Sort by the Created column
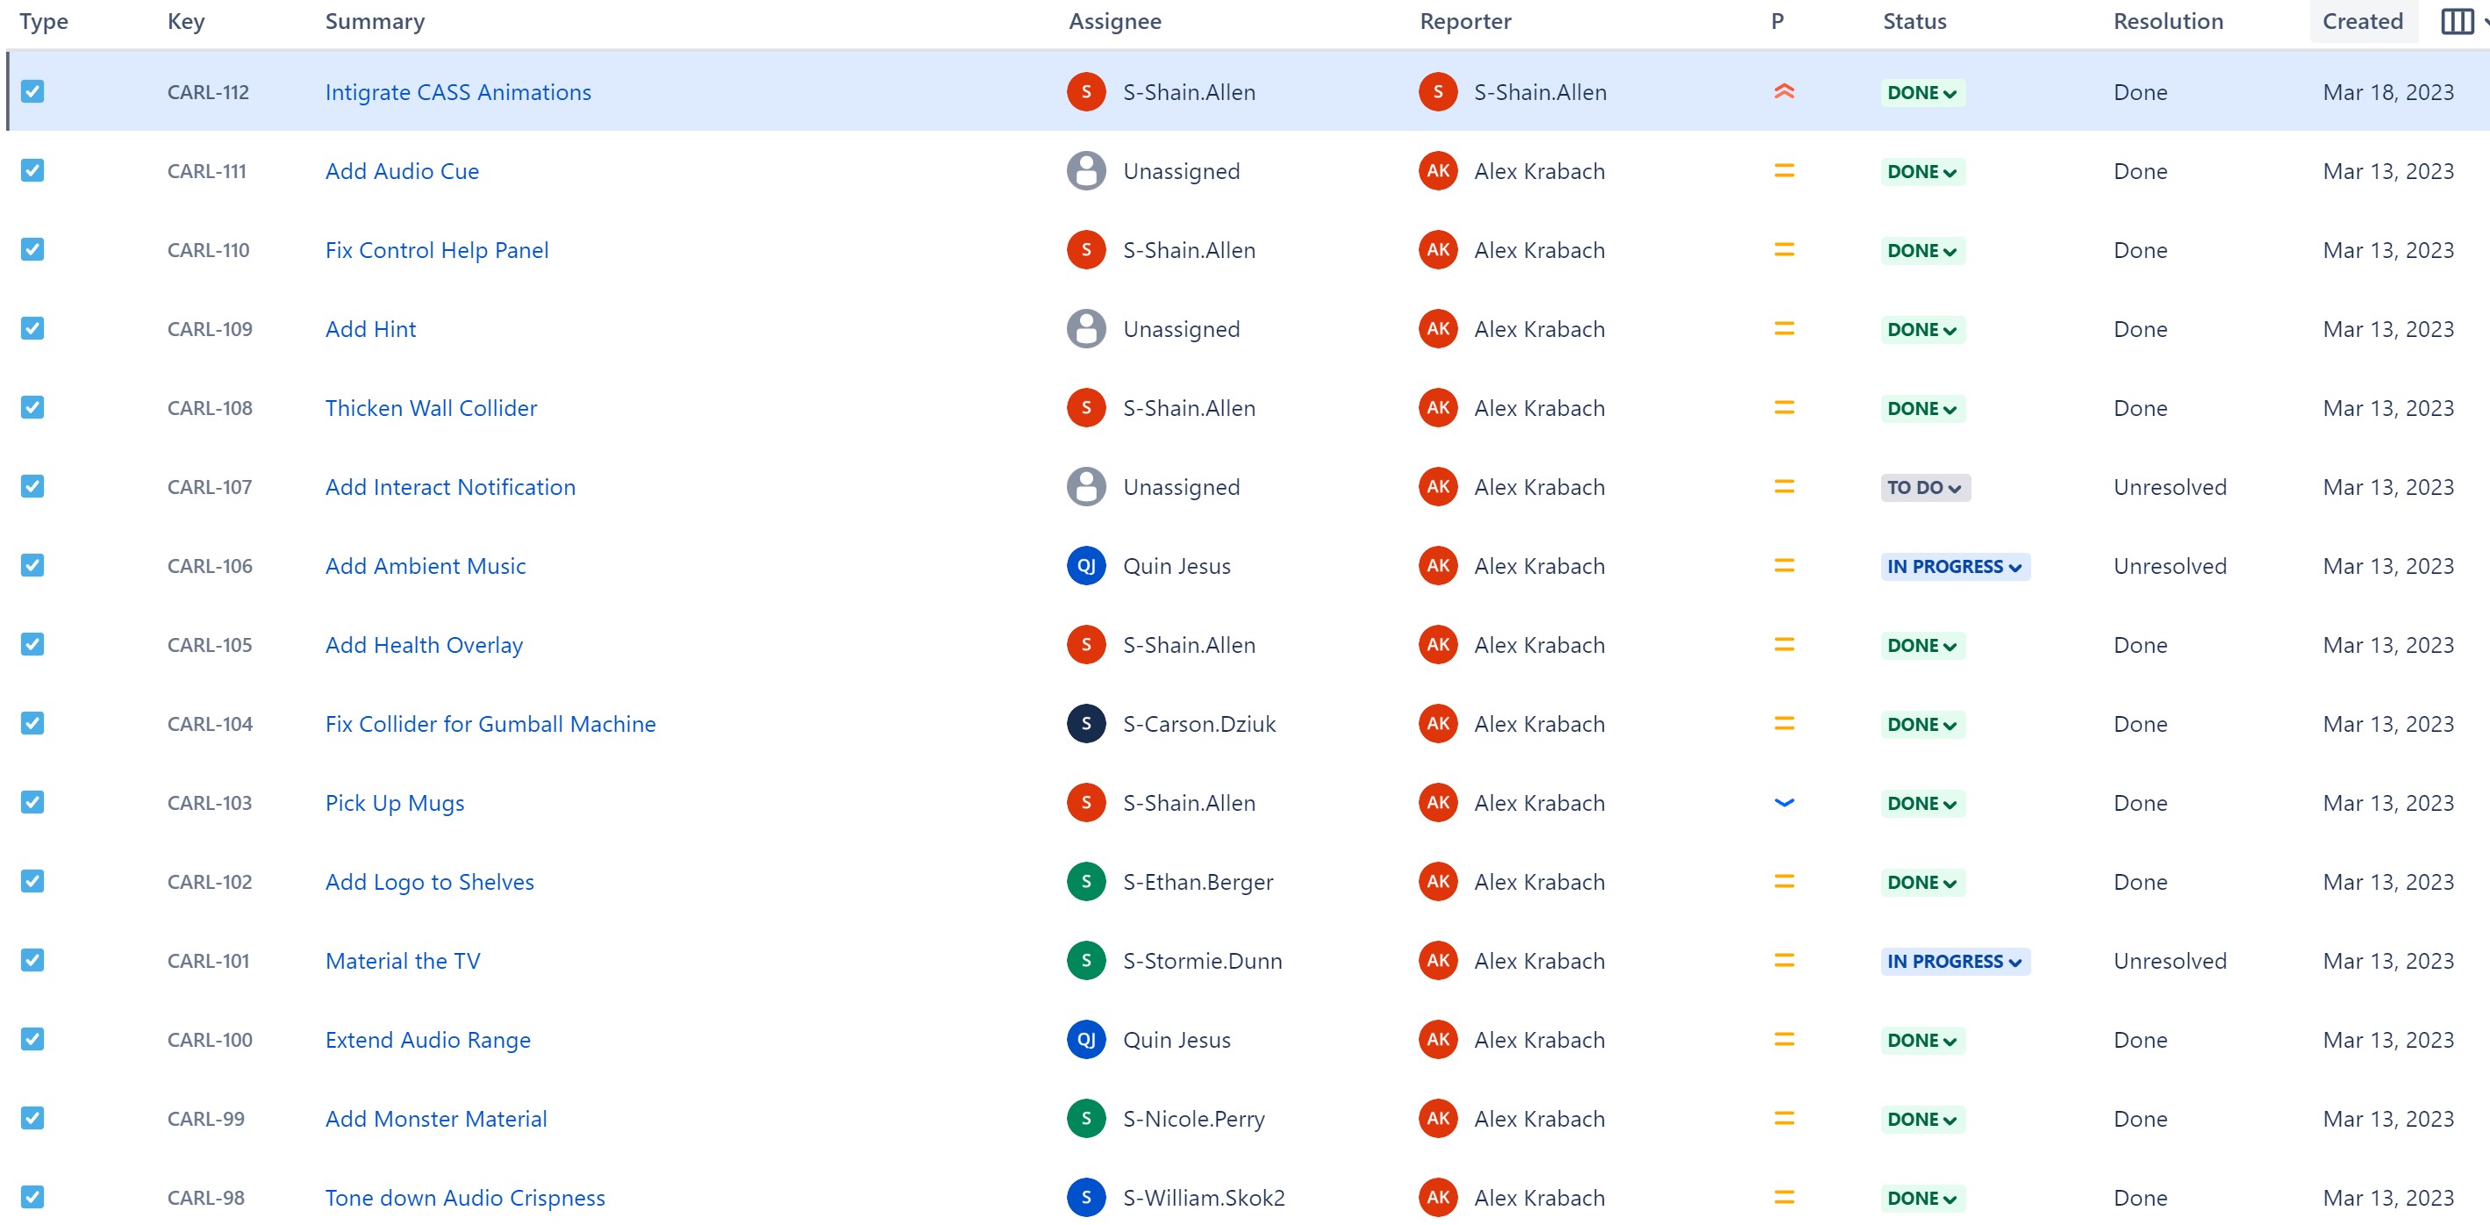Screen dimensions: 2490x1225 2363,20
